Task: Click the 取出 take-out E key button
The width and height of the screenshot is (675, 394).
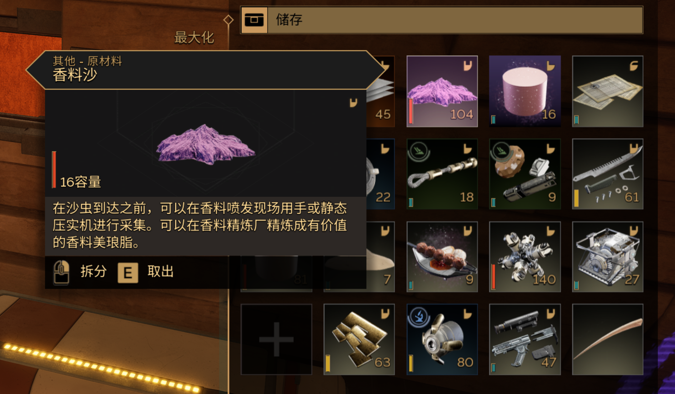Action: (146, 272)
